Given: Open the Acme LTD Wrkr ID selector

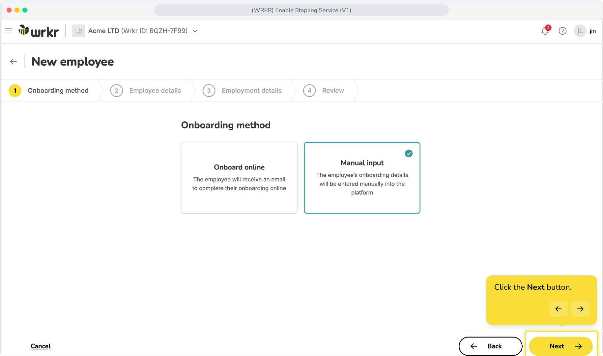Looking at the screenshot, I should (138, 31).
